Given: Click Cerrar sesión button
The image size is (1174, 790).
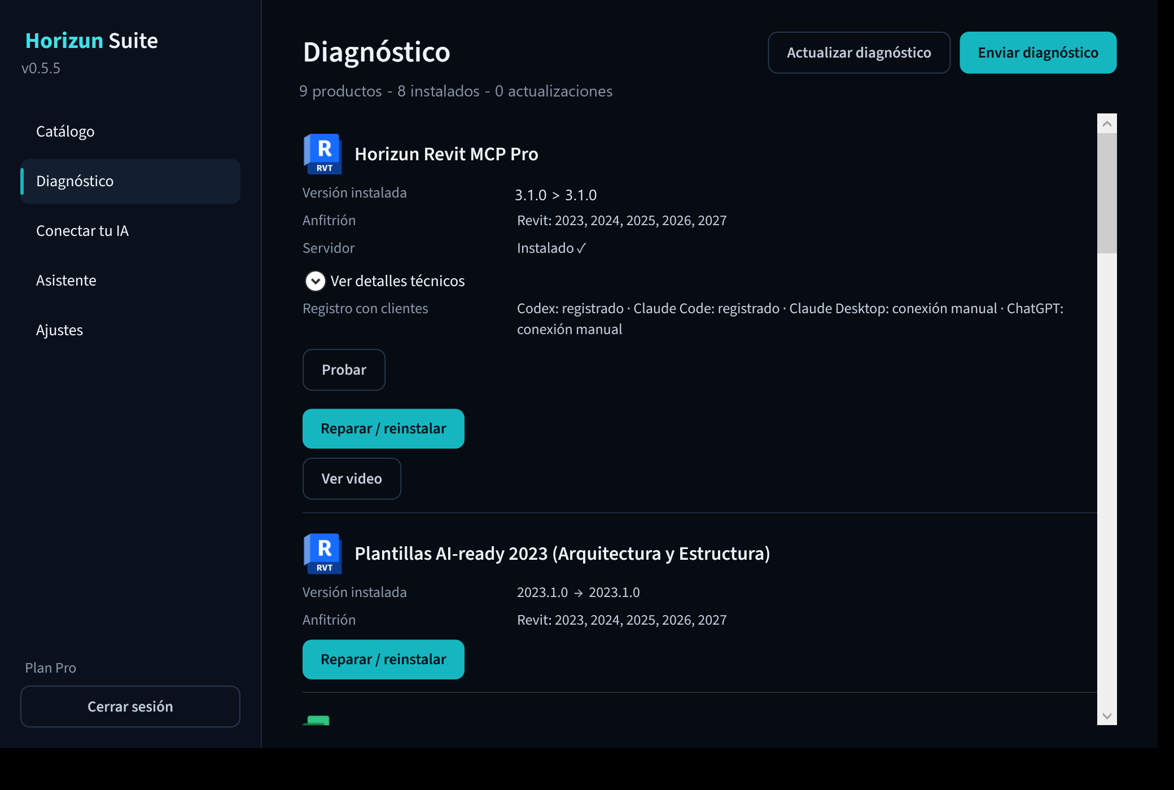Looking at the screenshot, I should (x=130, y=706).
